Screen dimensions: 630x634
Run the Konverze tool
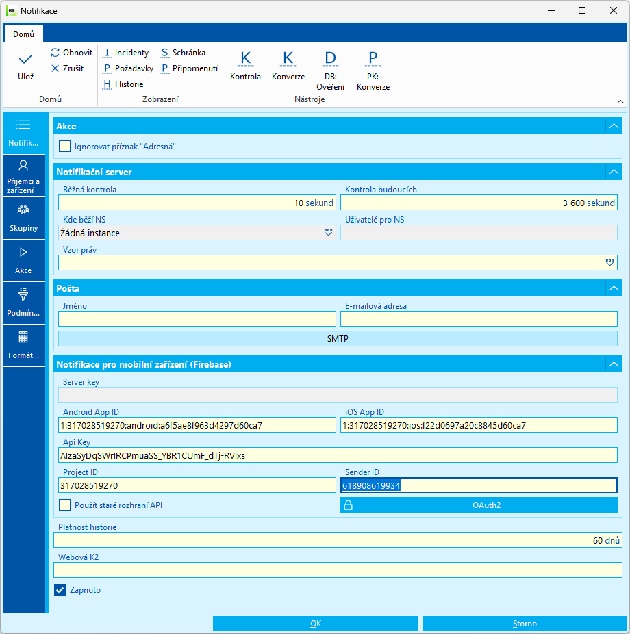coord(288,64)
